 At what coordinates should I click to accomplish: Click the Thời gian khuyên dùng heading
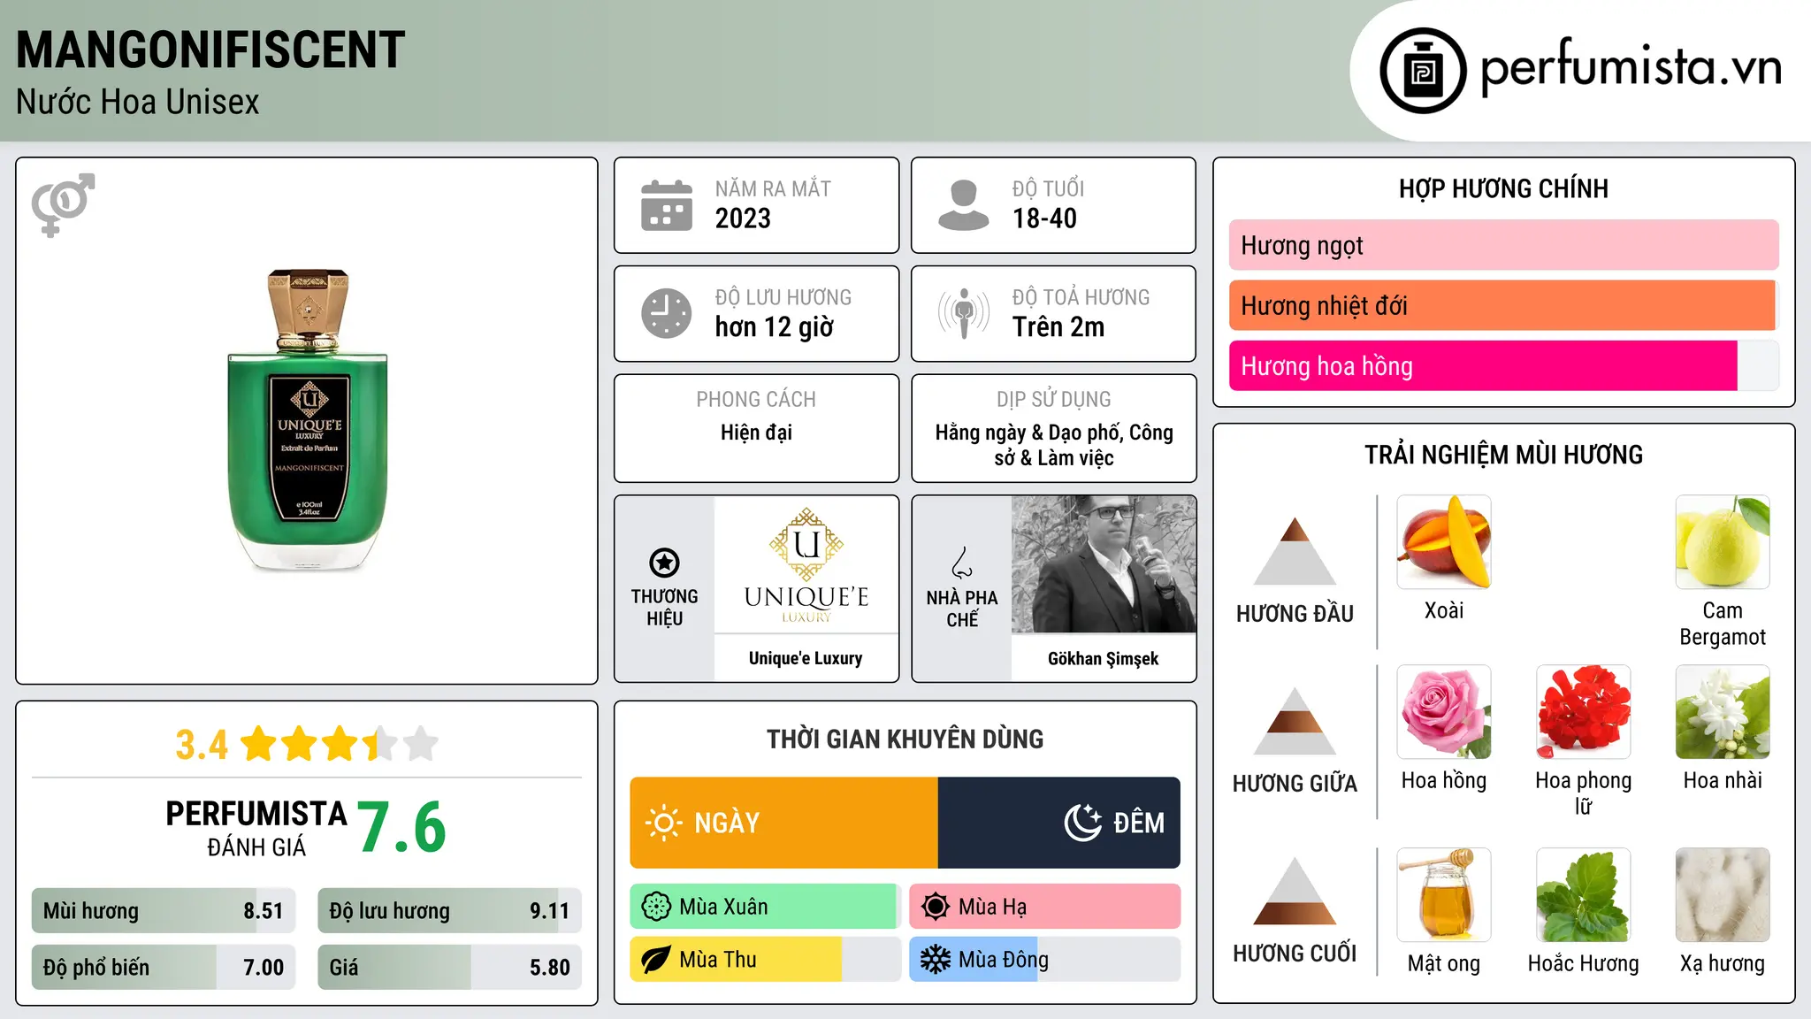coord(905,739)
